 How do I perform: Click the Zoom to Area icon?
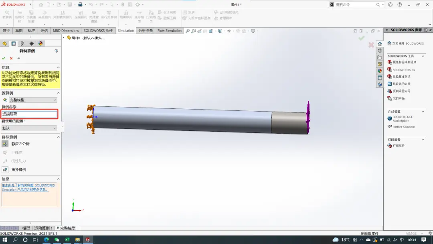coord(194,31)
